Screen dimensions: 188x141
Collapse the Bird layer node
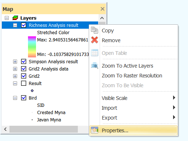pyautogui.click(x=15, y=98)
